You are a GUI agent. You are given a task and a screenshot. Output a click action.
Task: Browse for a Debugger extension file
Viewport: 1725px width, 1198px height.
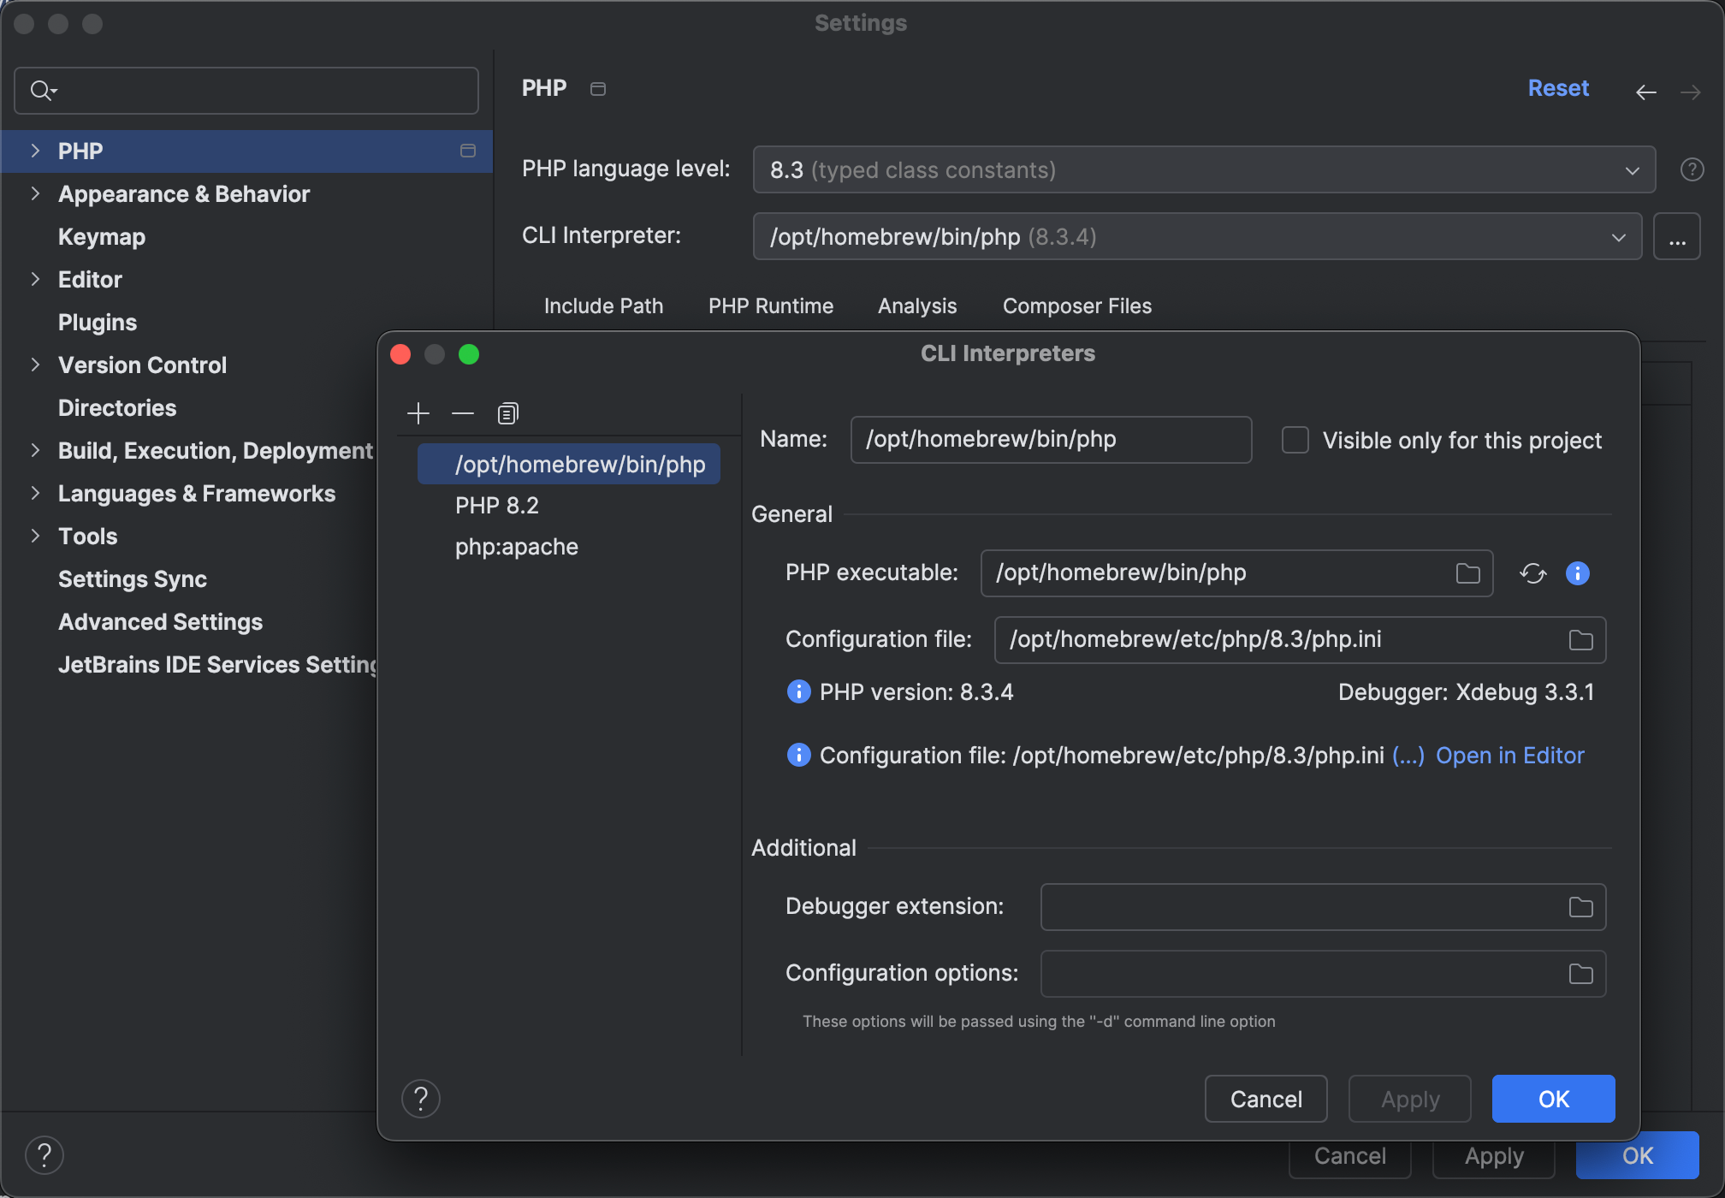click(1581, 906)
